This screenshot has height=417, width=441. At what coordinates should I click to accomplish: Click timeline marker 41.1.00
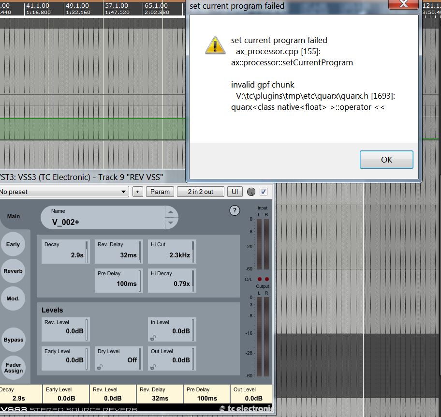[38, 6]
